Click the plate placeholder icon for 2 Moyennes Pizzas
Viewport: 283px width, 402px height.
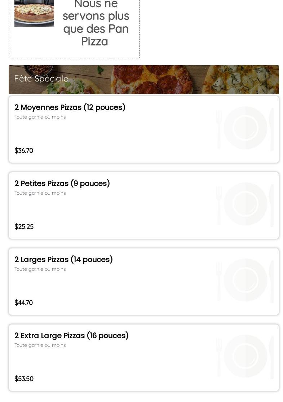click(x=245, y=128)
